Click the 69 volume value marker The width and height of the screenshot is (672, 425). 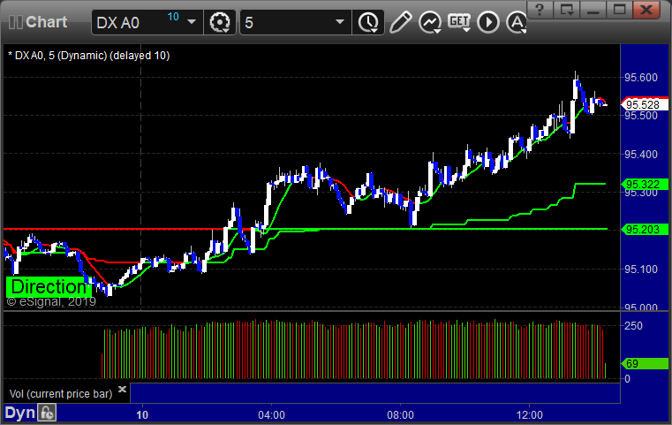point(645,364)
